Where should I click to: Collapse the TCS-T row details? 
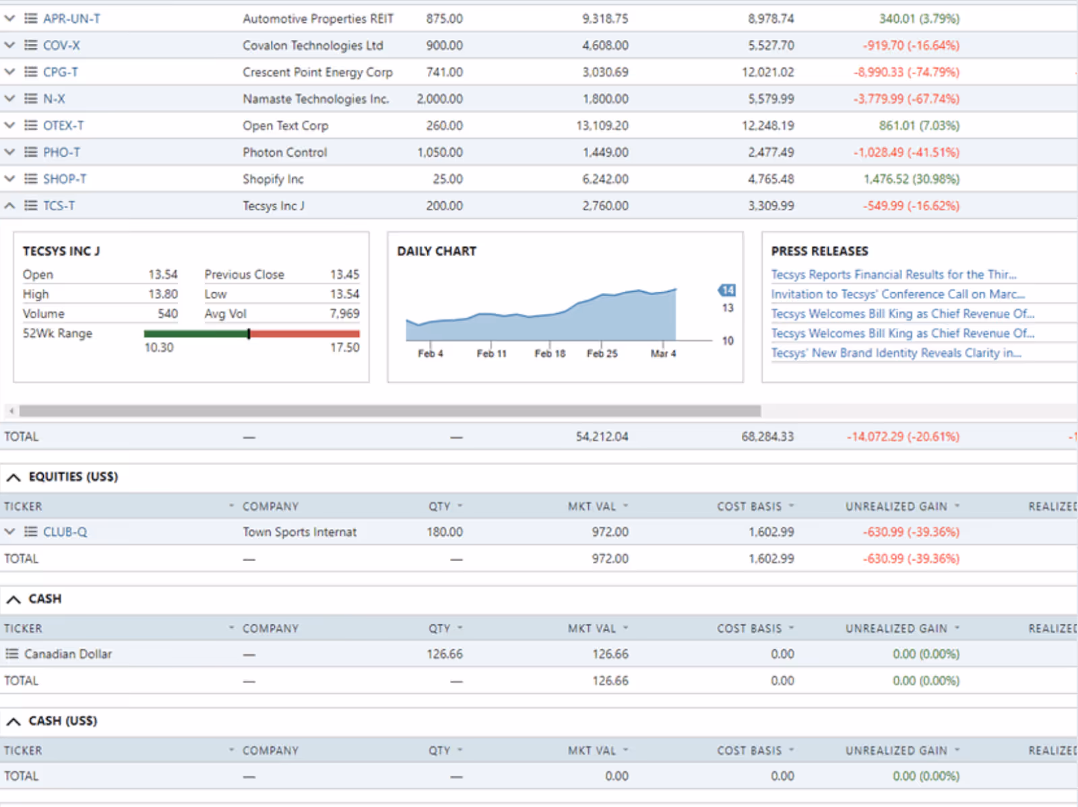point(9,205)
